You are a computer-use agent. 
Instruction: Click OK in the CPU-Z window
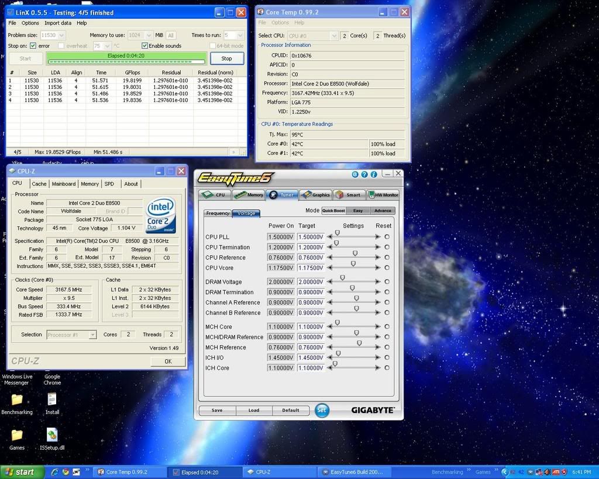[x=168, y=361]
